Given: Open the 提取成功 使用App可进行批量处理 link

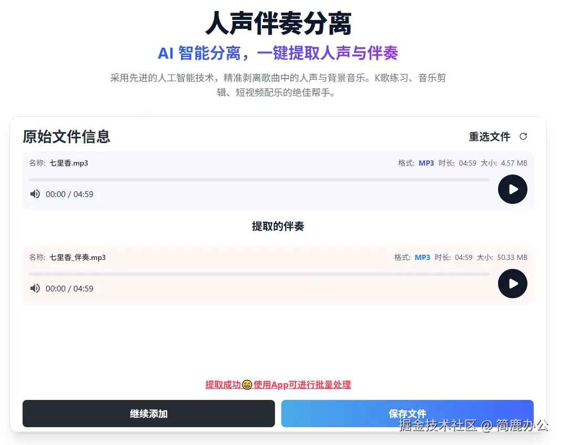Looking at the screenshot, I should click(278, 385).
